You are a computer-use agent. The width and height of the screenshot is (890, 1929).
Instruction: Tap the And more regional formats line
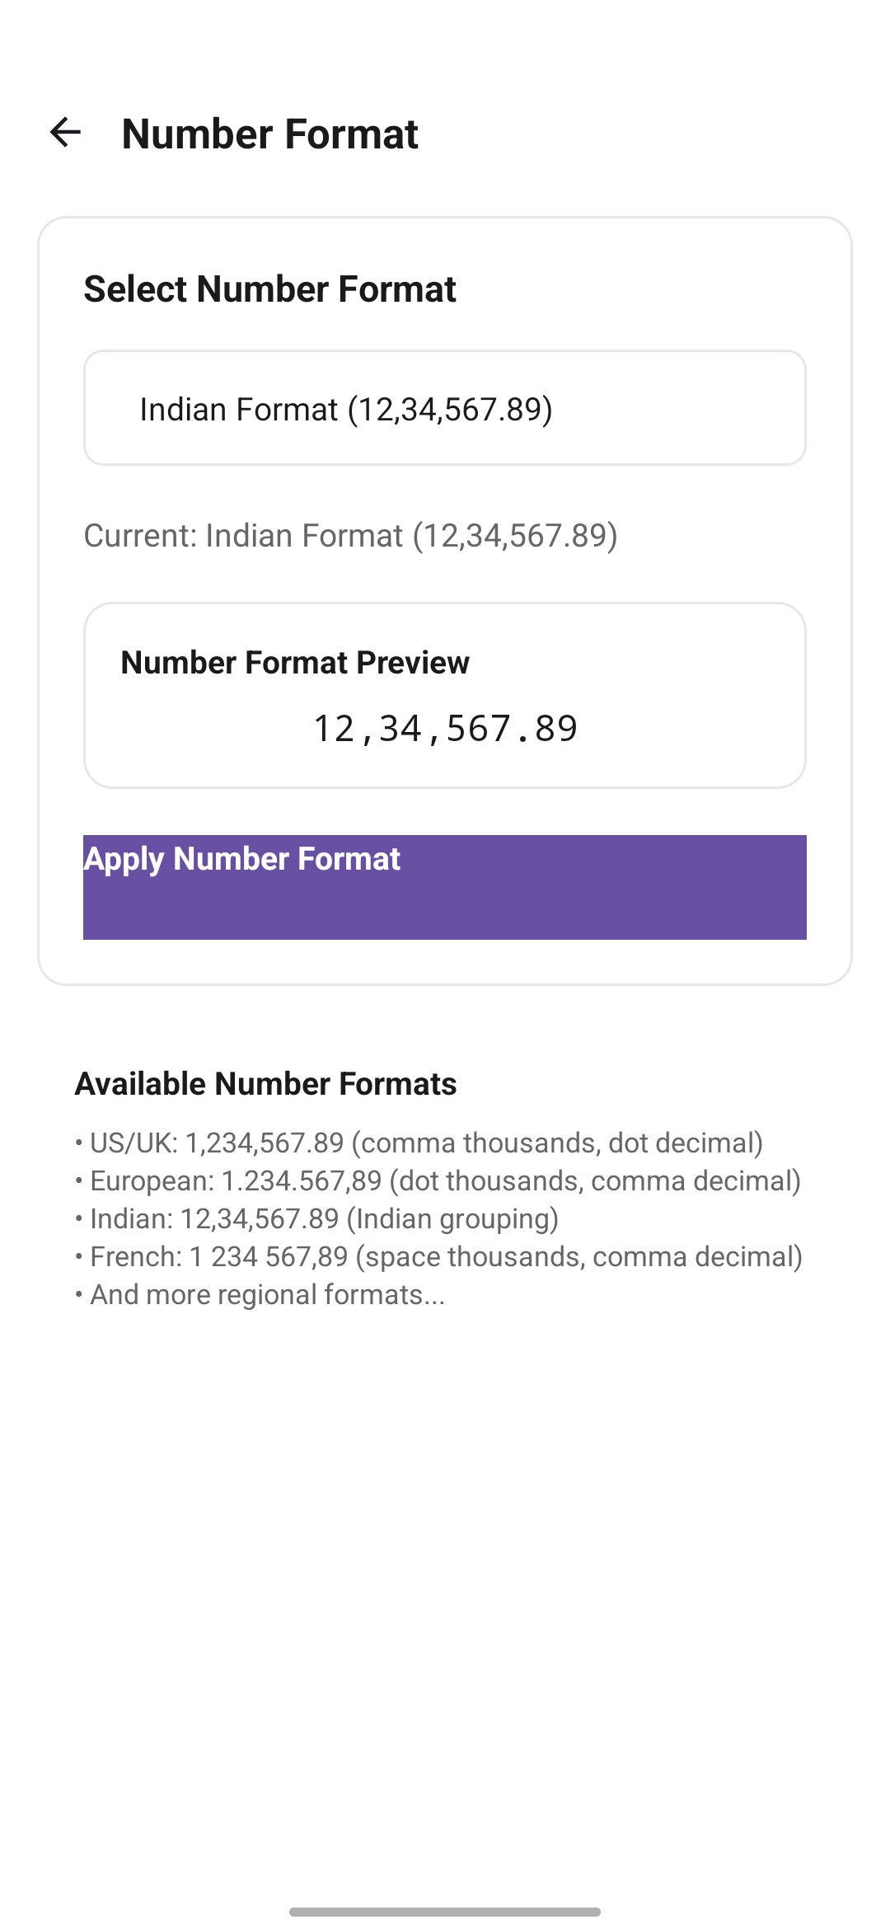click(267, 1295)
